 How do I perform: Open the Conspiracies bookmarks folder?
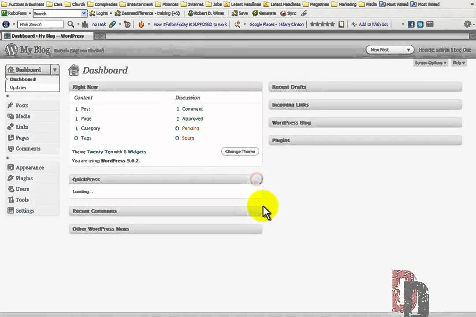[x=102, y=4]
